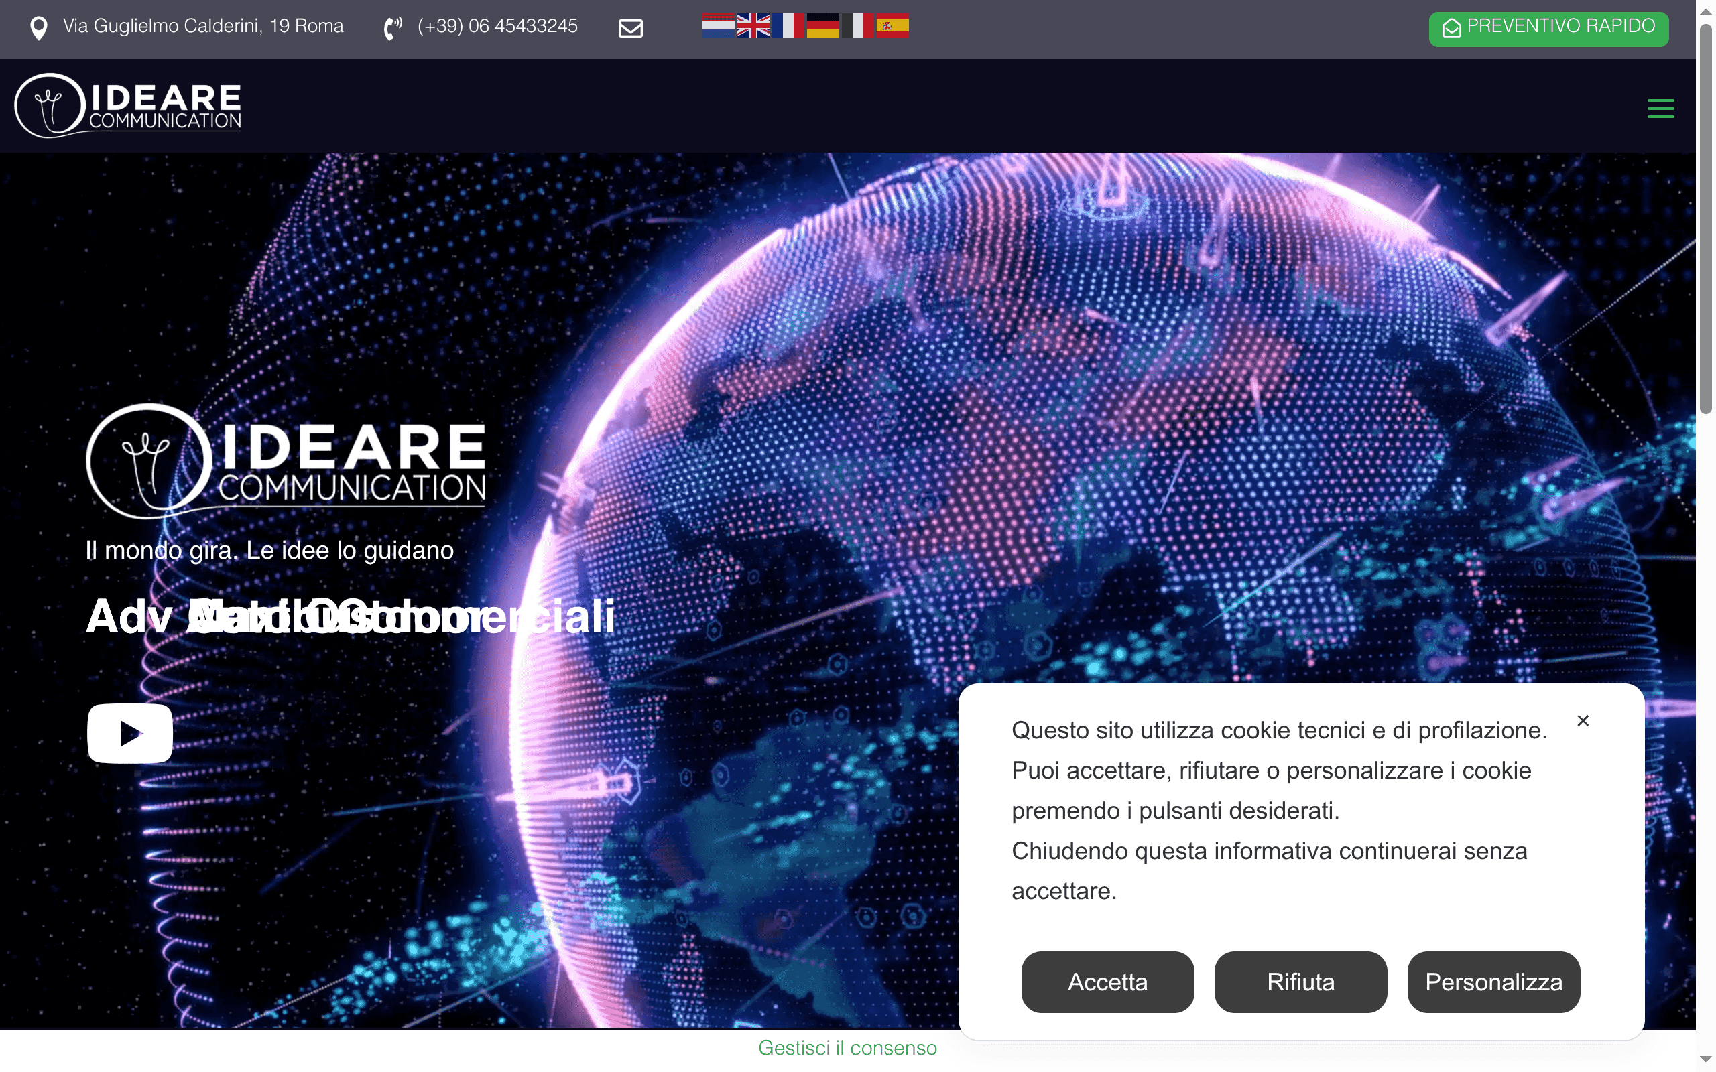The image size is (1716, 1072).
Task: Open the hamburger navigation menu
Action: tap(1660, 107)
